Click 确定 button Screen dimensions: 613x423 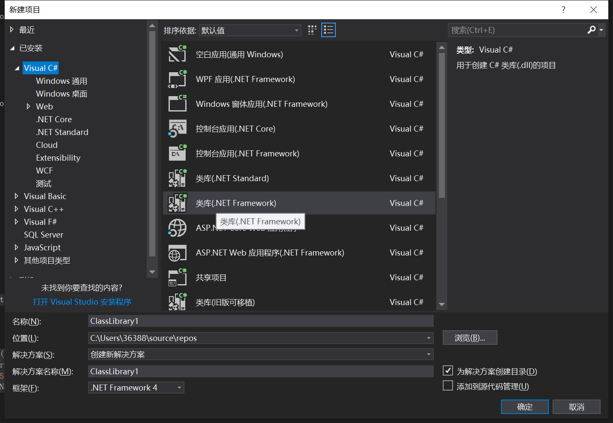click(x=525, y=407)
